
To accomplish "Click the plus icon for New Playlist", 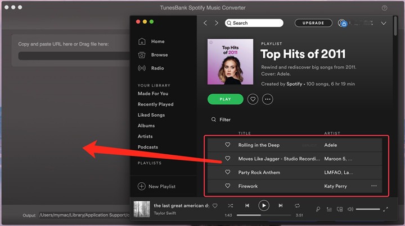I will tap(142, 186).
